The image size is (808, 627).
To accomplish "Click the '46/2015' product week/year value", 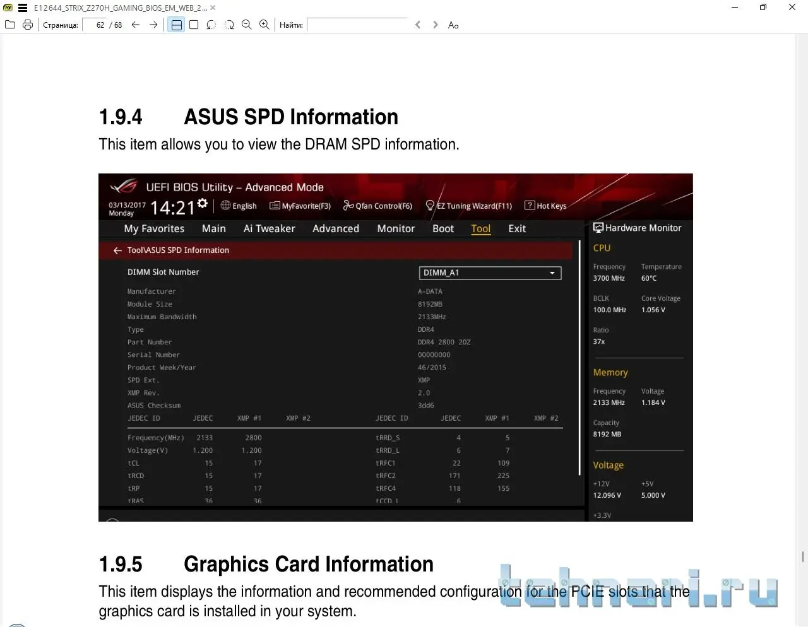I will [x=432, y=367].
